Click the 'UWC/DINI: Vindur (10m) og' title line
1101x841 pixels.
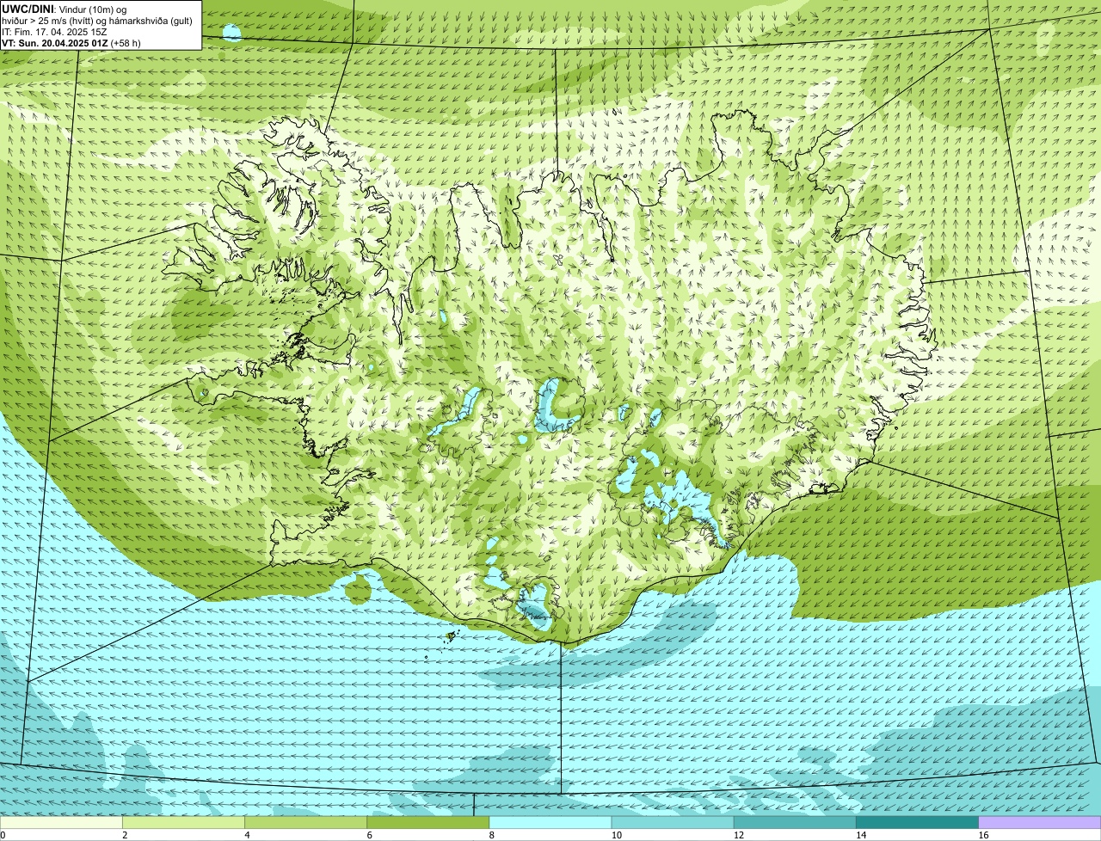pos(65,9)
